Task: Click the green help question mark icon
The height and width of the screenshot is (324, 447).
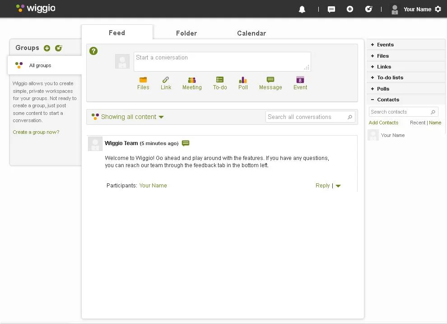Action: click(93, 51)
